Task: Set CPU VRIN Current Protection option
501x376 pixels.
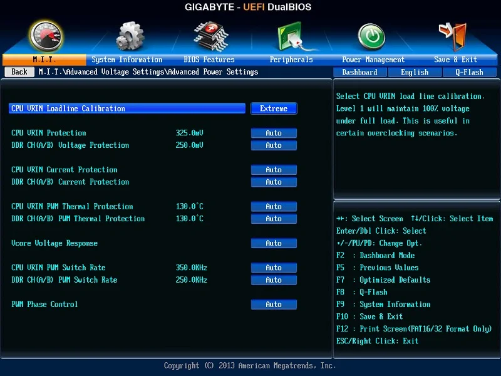Action: click(274, 170)
